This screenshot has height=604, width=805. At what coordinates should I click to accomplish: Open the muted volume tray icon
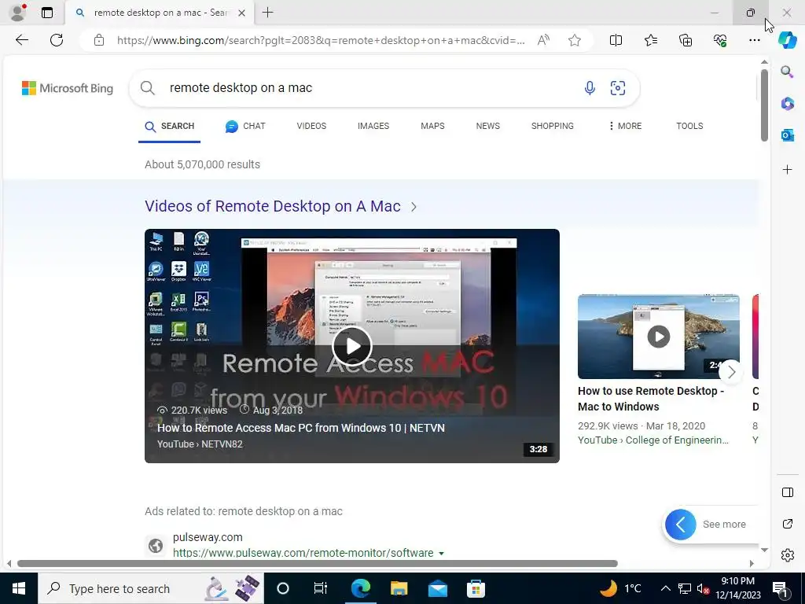click(703, 588)
